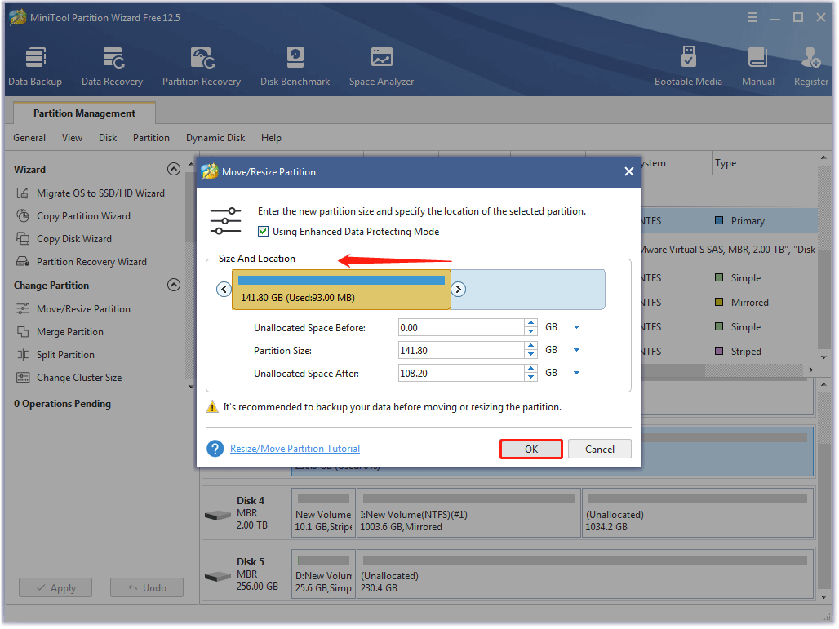Select the Partition Management tab

click(85, 113)
